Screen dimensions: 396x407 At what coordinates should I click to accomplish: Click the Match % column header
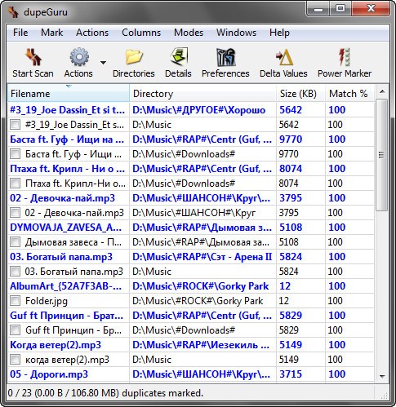click(349, 94)
